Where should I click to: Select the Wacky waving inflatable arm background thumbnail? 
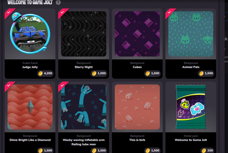(84, 107)
